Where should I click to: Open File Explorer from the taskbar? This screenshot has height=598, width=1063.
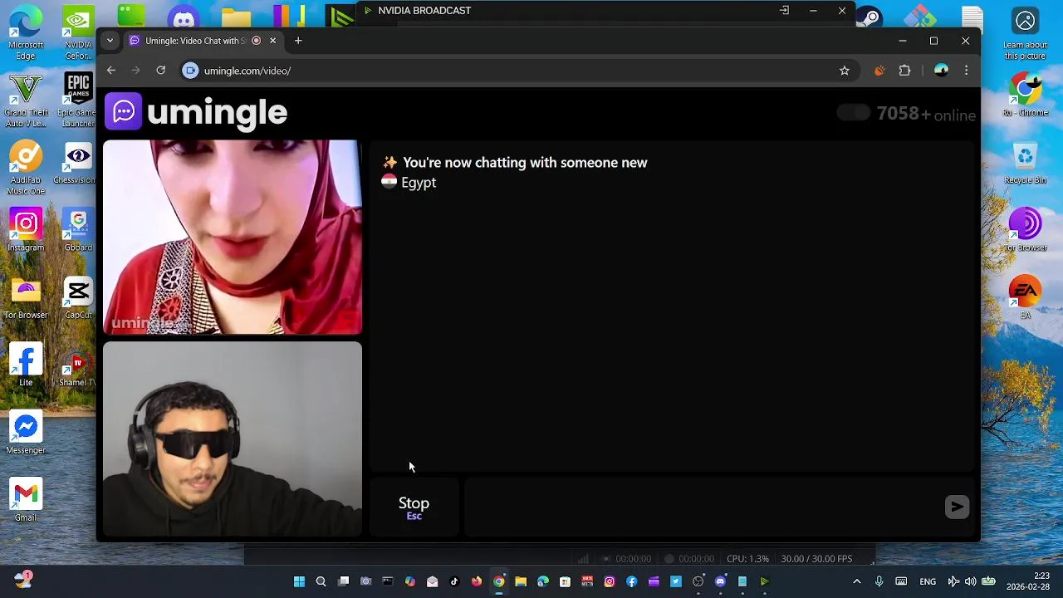(x=521, y=581)
